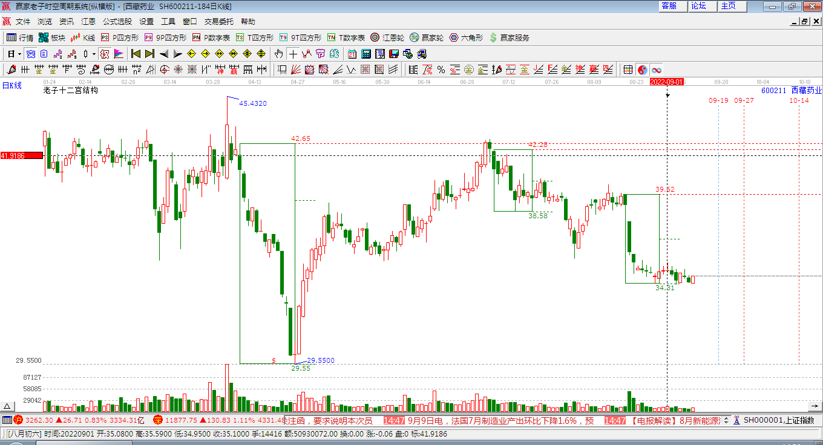
Task: Open the 江恩轮 Gann wheel
Action: (x=387, y=37)
